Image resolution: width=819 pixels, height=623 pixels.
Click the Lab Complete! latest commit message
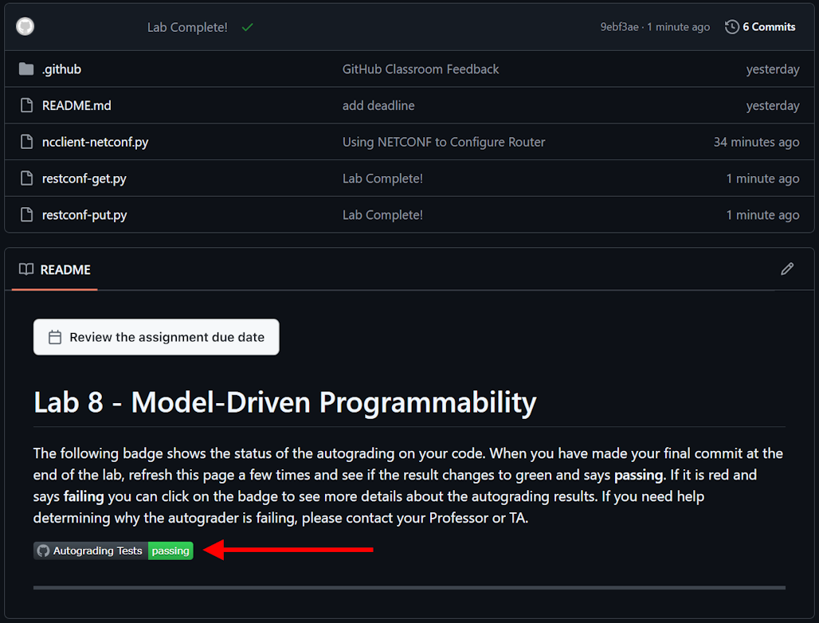click(x=187, y=27)
